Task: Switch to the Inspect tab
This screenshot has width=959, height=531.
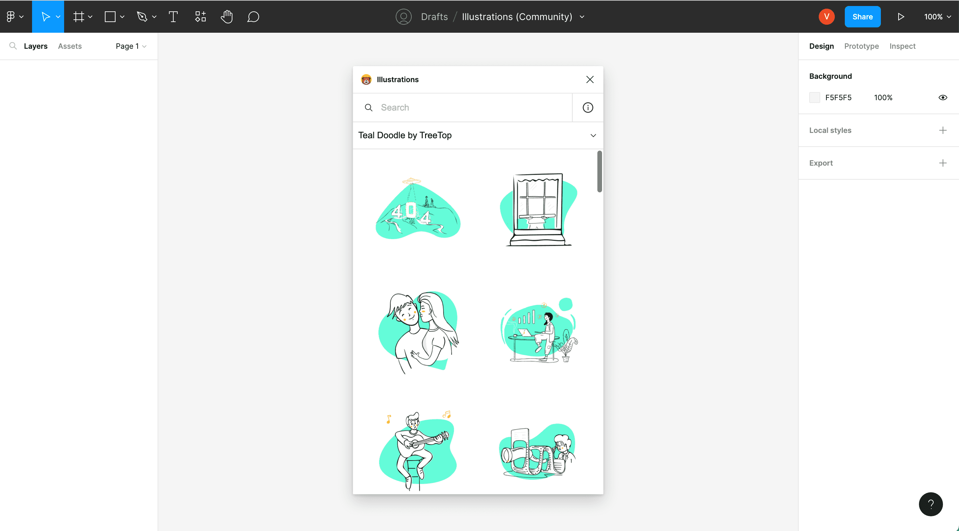Action: click(903, 46)
